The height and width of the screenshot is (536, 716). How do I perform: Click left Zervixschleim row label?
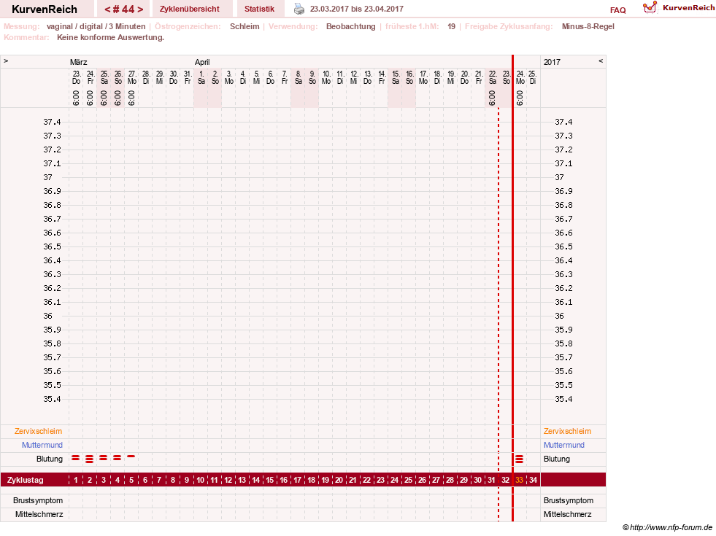(x=39, y=431)
